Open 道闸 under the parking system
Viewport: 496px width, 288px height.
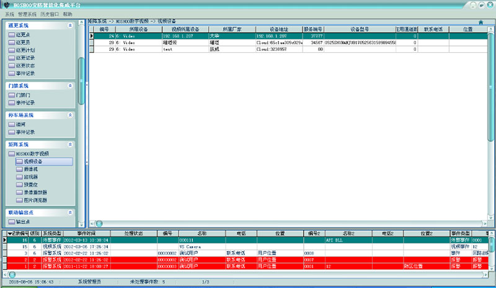(22, 124)
